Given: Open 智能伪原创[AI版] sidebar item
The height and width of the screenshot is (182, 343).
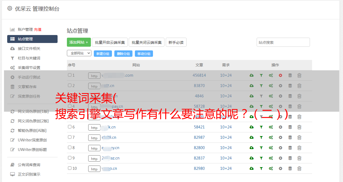Looking at the screenshot, I should [32, 131].
